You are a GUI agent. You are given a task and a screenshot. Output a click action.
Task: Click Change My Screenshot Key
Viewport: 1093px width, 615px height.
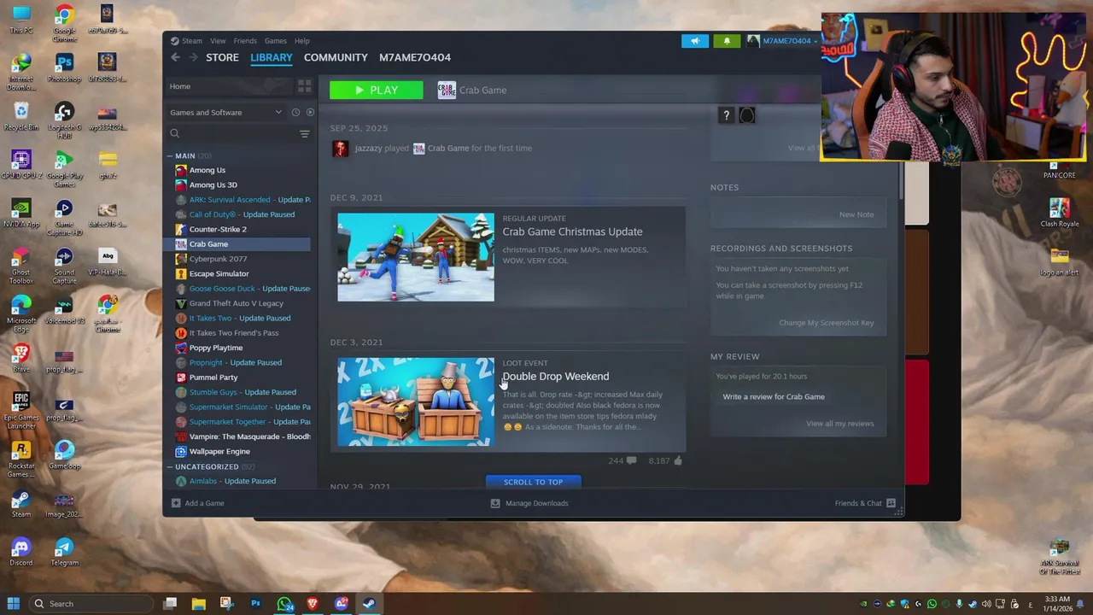pyautogui.click(x=826, y=323)
